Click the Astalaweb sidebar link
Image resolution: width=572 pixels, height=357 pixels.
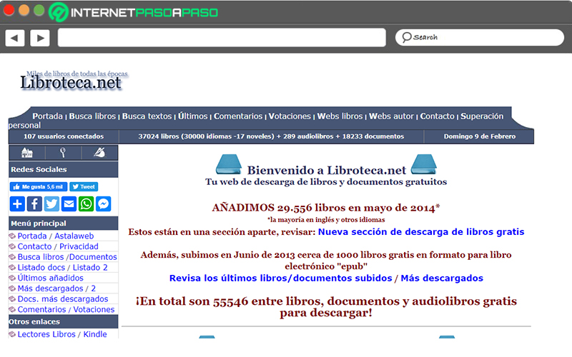[74, 236]
